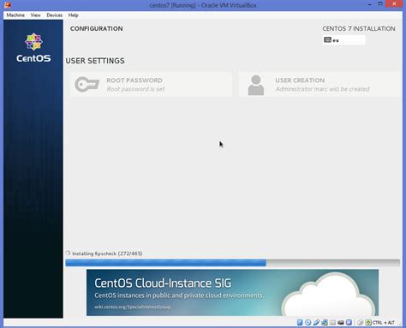Image resolution: width=406 pixels, height=328 pixels.
Task: Click the CentOS Cloud-Instance SIG banner
Action: (x=232, y=292)
